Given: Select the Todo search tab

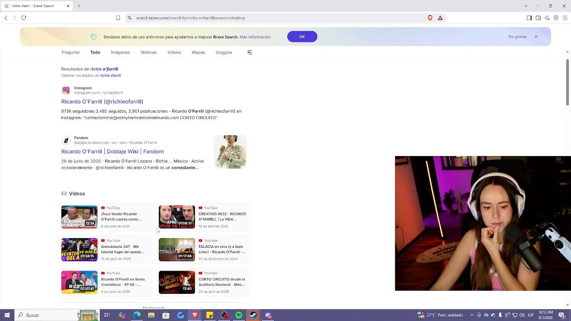Looking at the screenshot, I should point(95,52).
